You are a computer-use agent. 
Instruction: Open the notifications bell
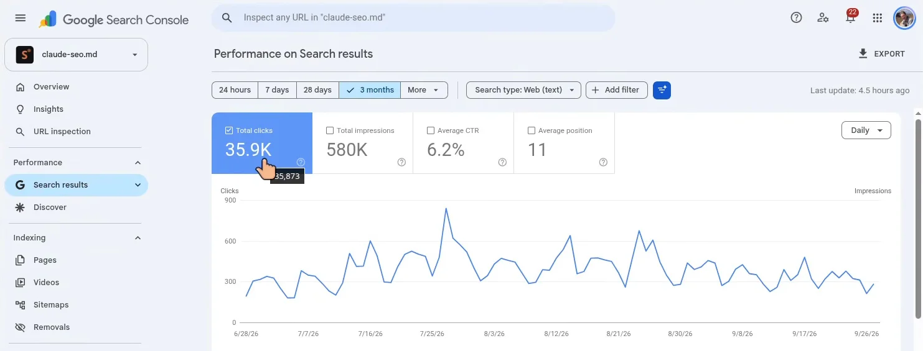(x=850, y=17)
